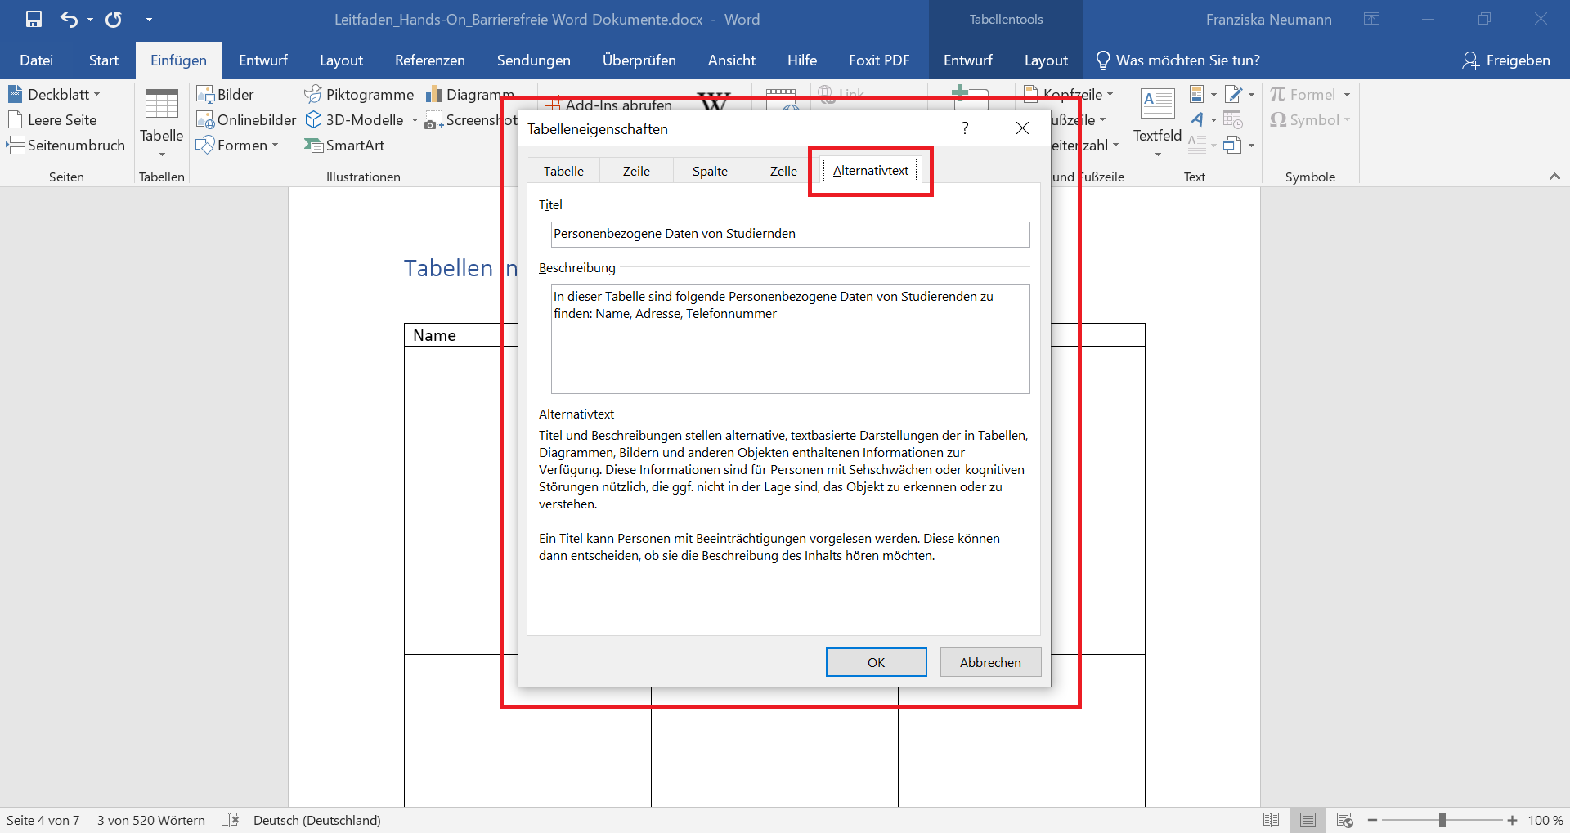Screen dimensions: 1570x833
Task: Confirm with the OK button
Action: coord(876,662)
